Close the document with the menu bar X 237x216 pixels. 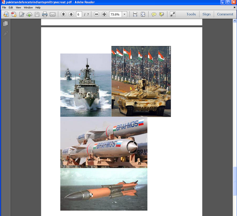point(235,7)
